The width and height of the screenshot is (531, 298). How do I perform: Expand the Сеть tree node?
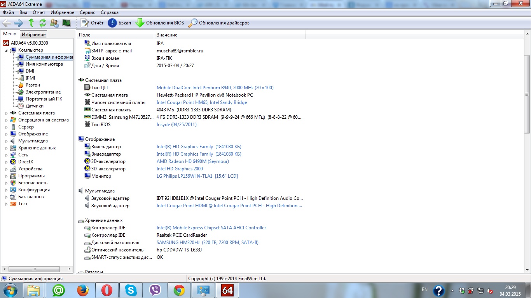[x=6, y=155]
